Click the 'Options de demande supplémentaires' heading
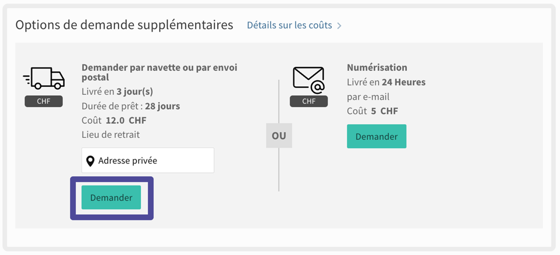 pyautogui.click(x=124, y=25)
